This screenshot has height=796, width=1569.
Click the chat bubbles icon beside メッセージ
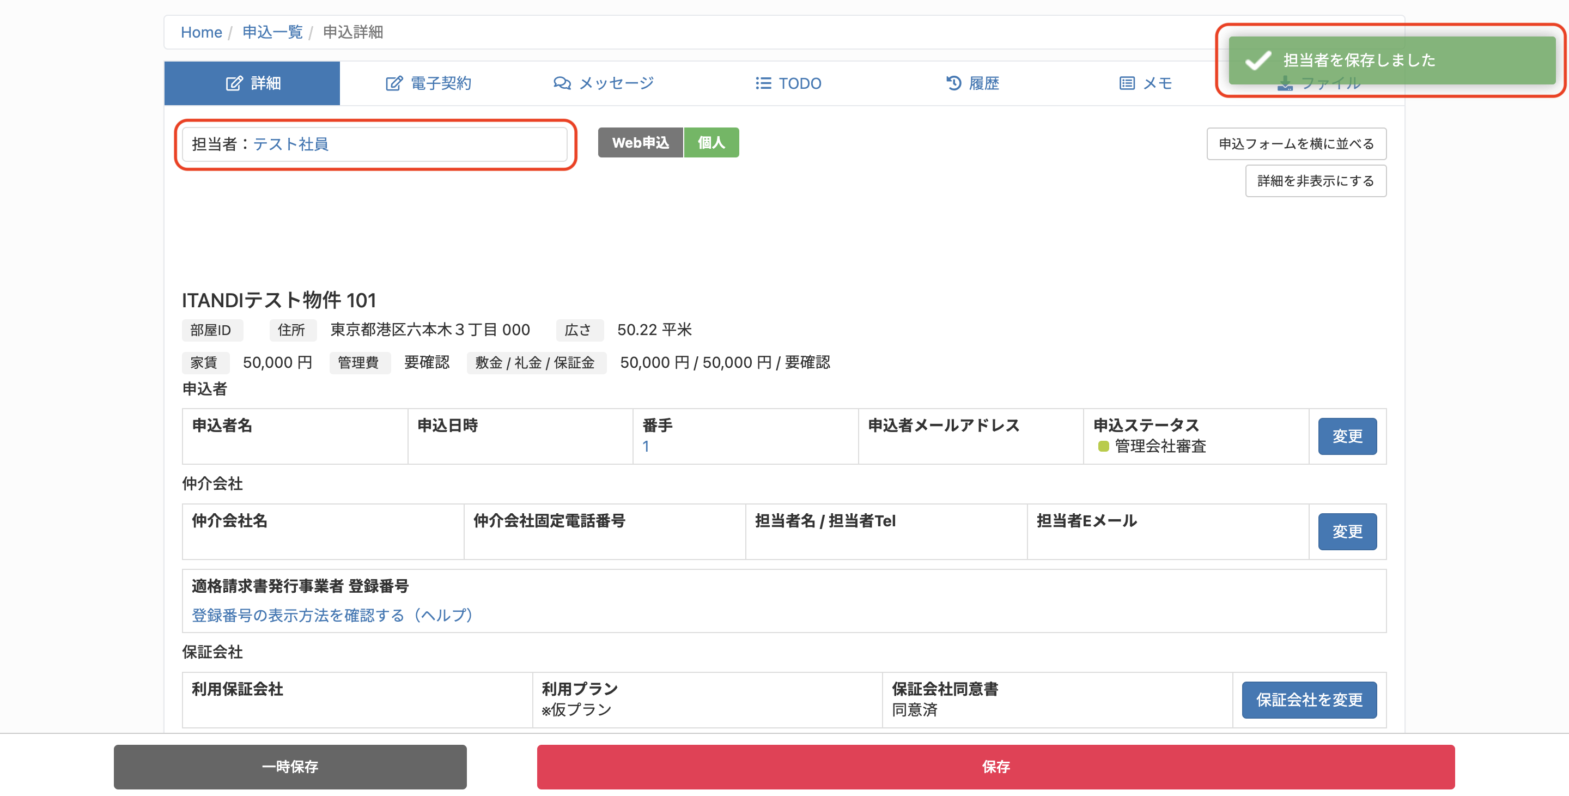(562, 83)
